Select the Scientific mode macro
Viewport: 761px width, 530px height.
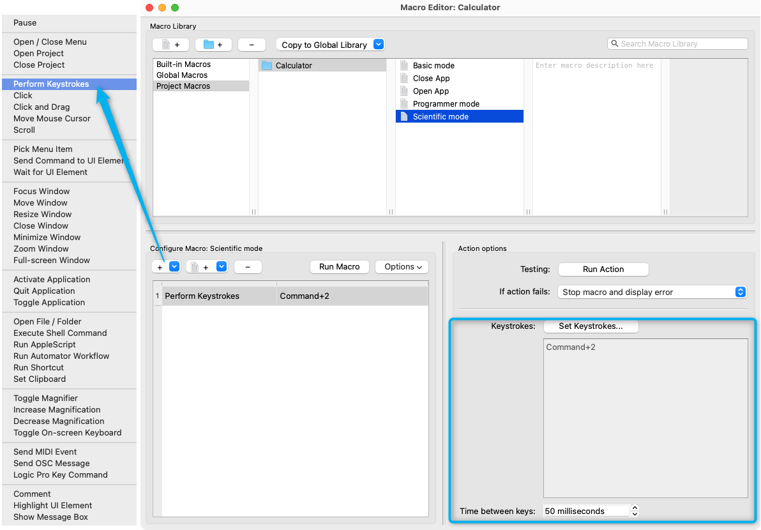pyautogui.click(x=441, y=117)
